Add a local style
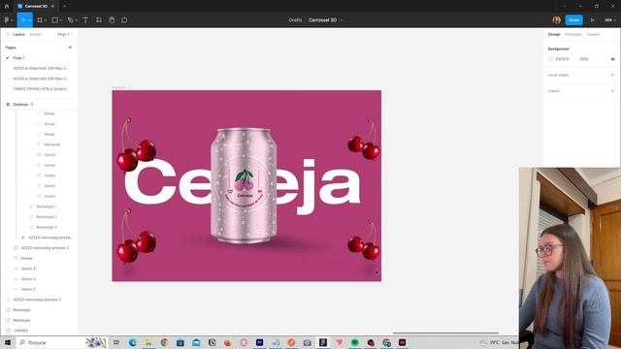This screenshot has height=349, width=621. click(x=612, y=75)
